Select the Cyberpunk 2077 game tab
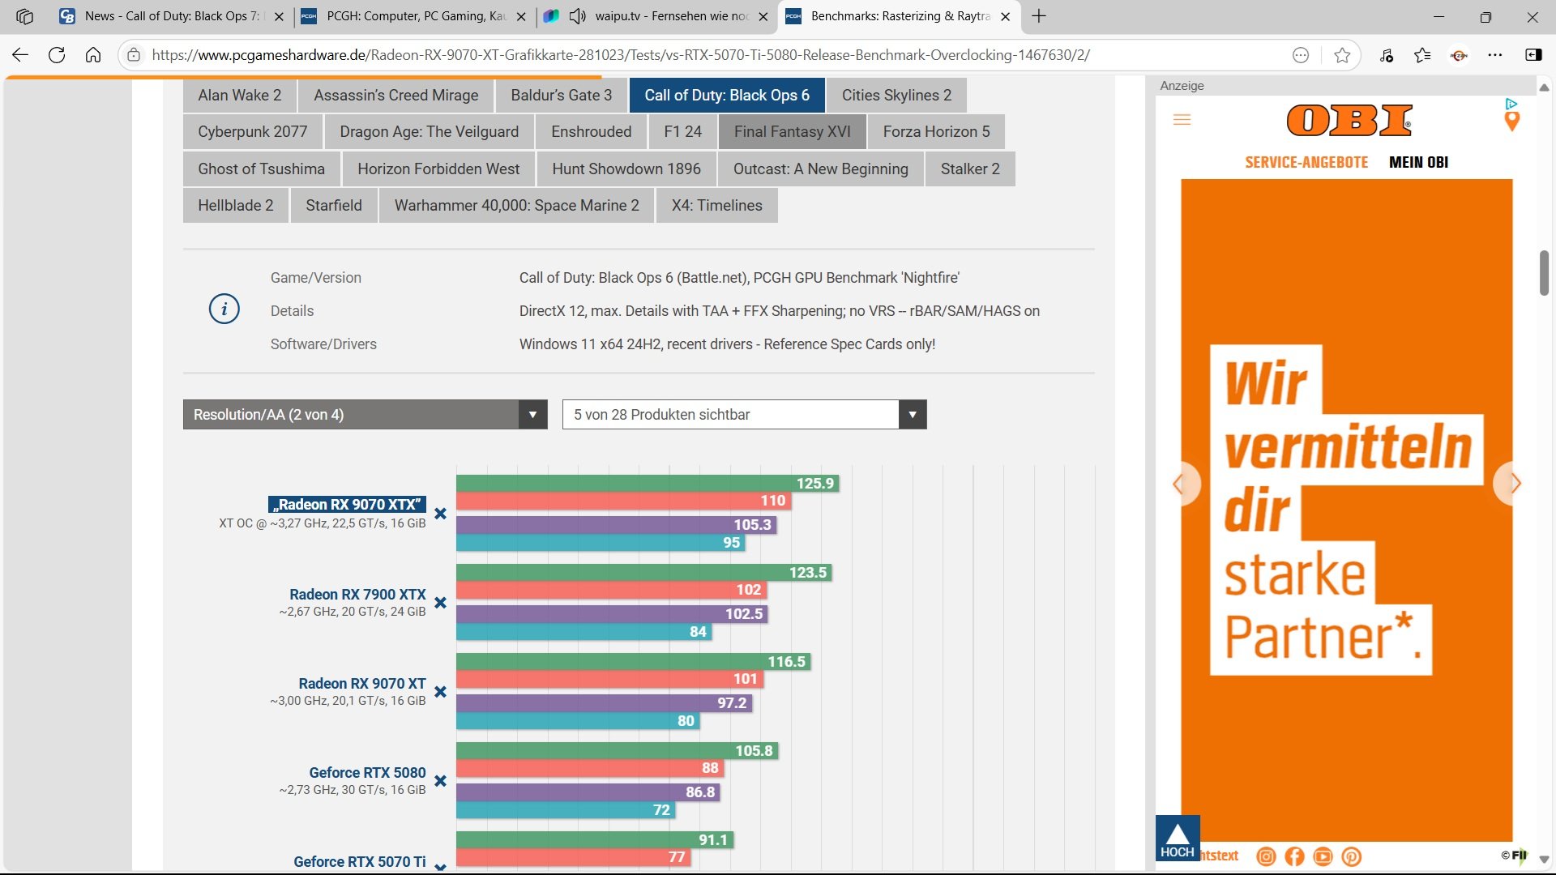The width and height of the screenshot is (1556, 875). click(252, 132)
